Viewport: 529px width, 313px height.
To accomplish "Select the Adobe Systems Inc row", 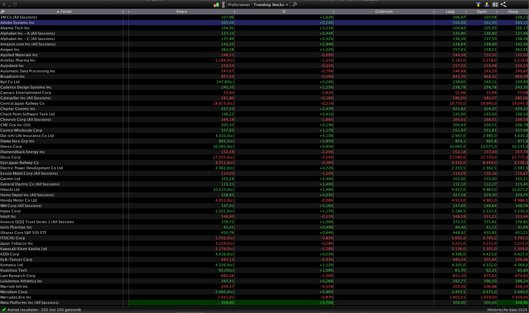I will pos(264,23).
